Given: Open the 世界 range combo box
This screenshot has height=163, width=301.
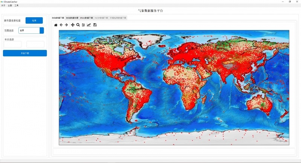Looking at the screenshot, I should coord(29,30).
